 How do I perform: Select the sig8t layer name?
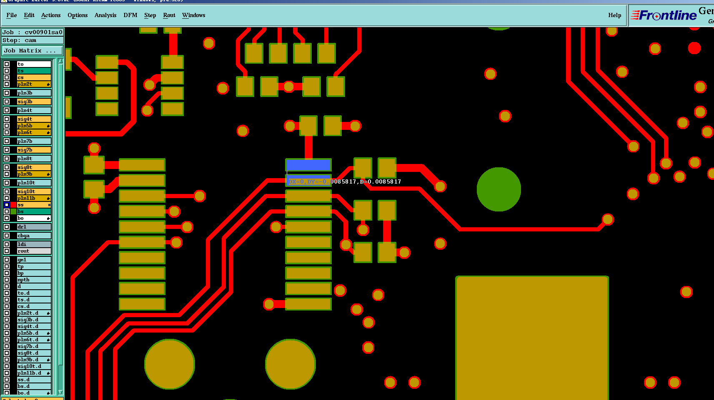click(34, 167)
